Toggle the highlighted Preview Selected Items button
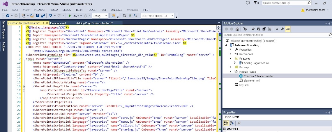The image size is (332, 132). [x=288, y=29]
